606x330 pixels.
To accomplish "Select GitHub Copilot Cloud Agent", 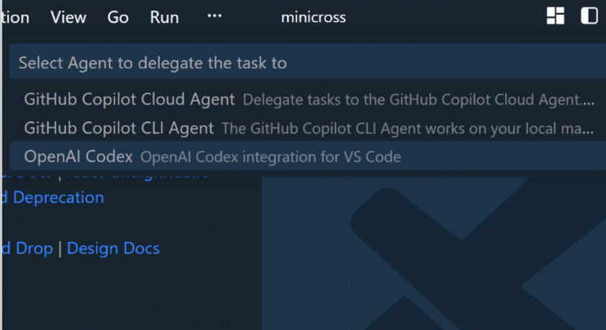I will (x=307, y=99).
